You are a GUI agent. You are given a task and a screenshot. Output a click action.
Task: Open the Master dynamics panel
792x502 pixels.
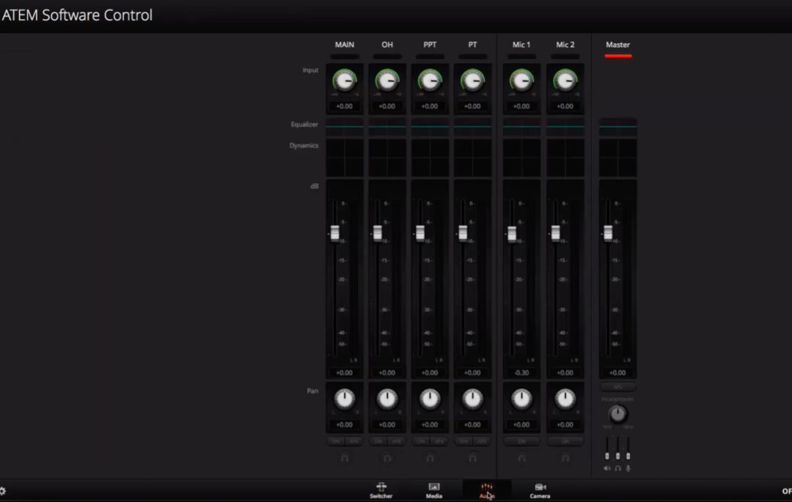pyautogui.click(x=617, y=158)
